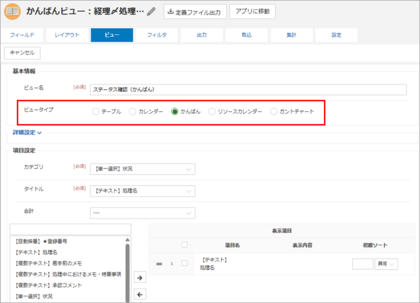Image resolution: width=420 pixels, height=303 pixels.
Task: Open the カテゴリ dropdown
Action: (143, 169)
